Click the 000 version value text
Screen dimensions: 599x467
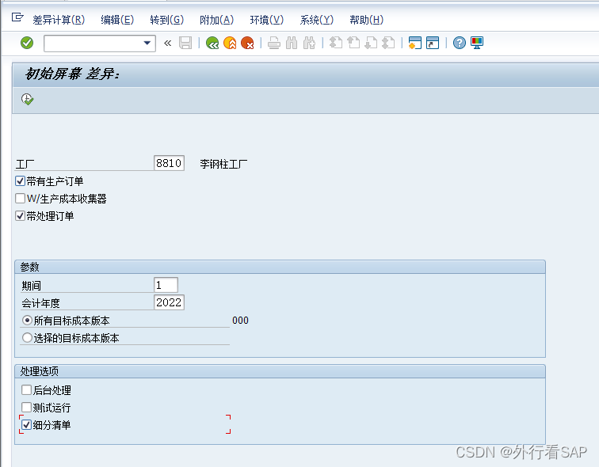point(240,320)
